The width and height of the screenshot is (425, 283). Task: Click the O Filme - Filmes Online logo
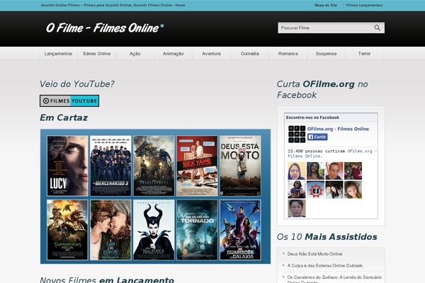click(105, 28)
